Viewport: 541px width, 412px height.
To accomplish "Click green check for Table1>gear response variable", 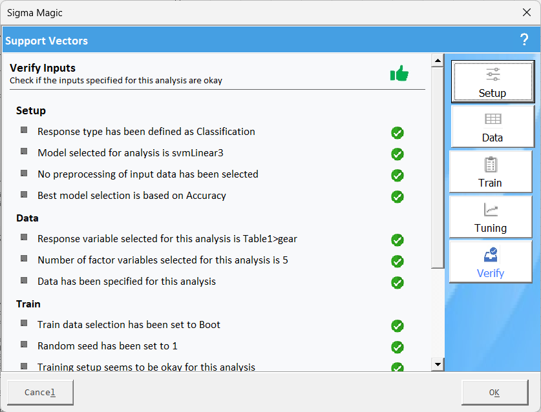I will click(x=398, y=240).
